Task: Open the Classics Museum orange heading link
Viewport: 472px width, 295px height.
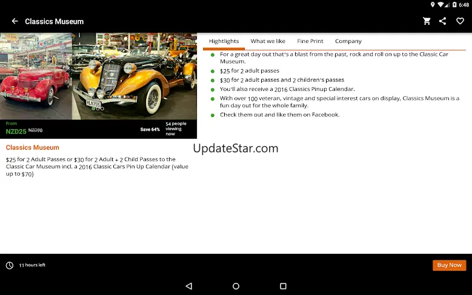Action: pos(33,148)
